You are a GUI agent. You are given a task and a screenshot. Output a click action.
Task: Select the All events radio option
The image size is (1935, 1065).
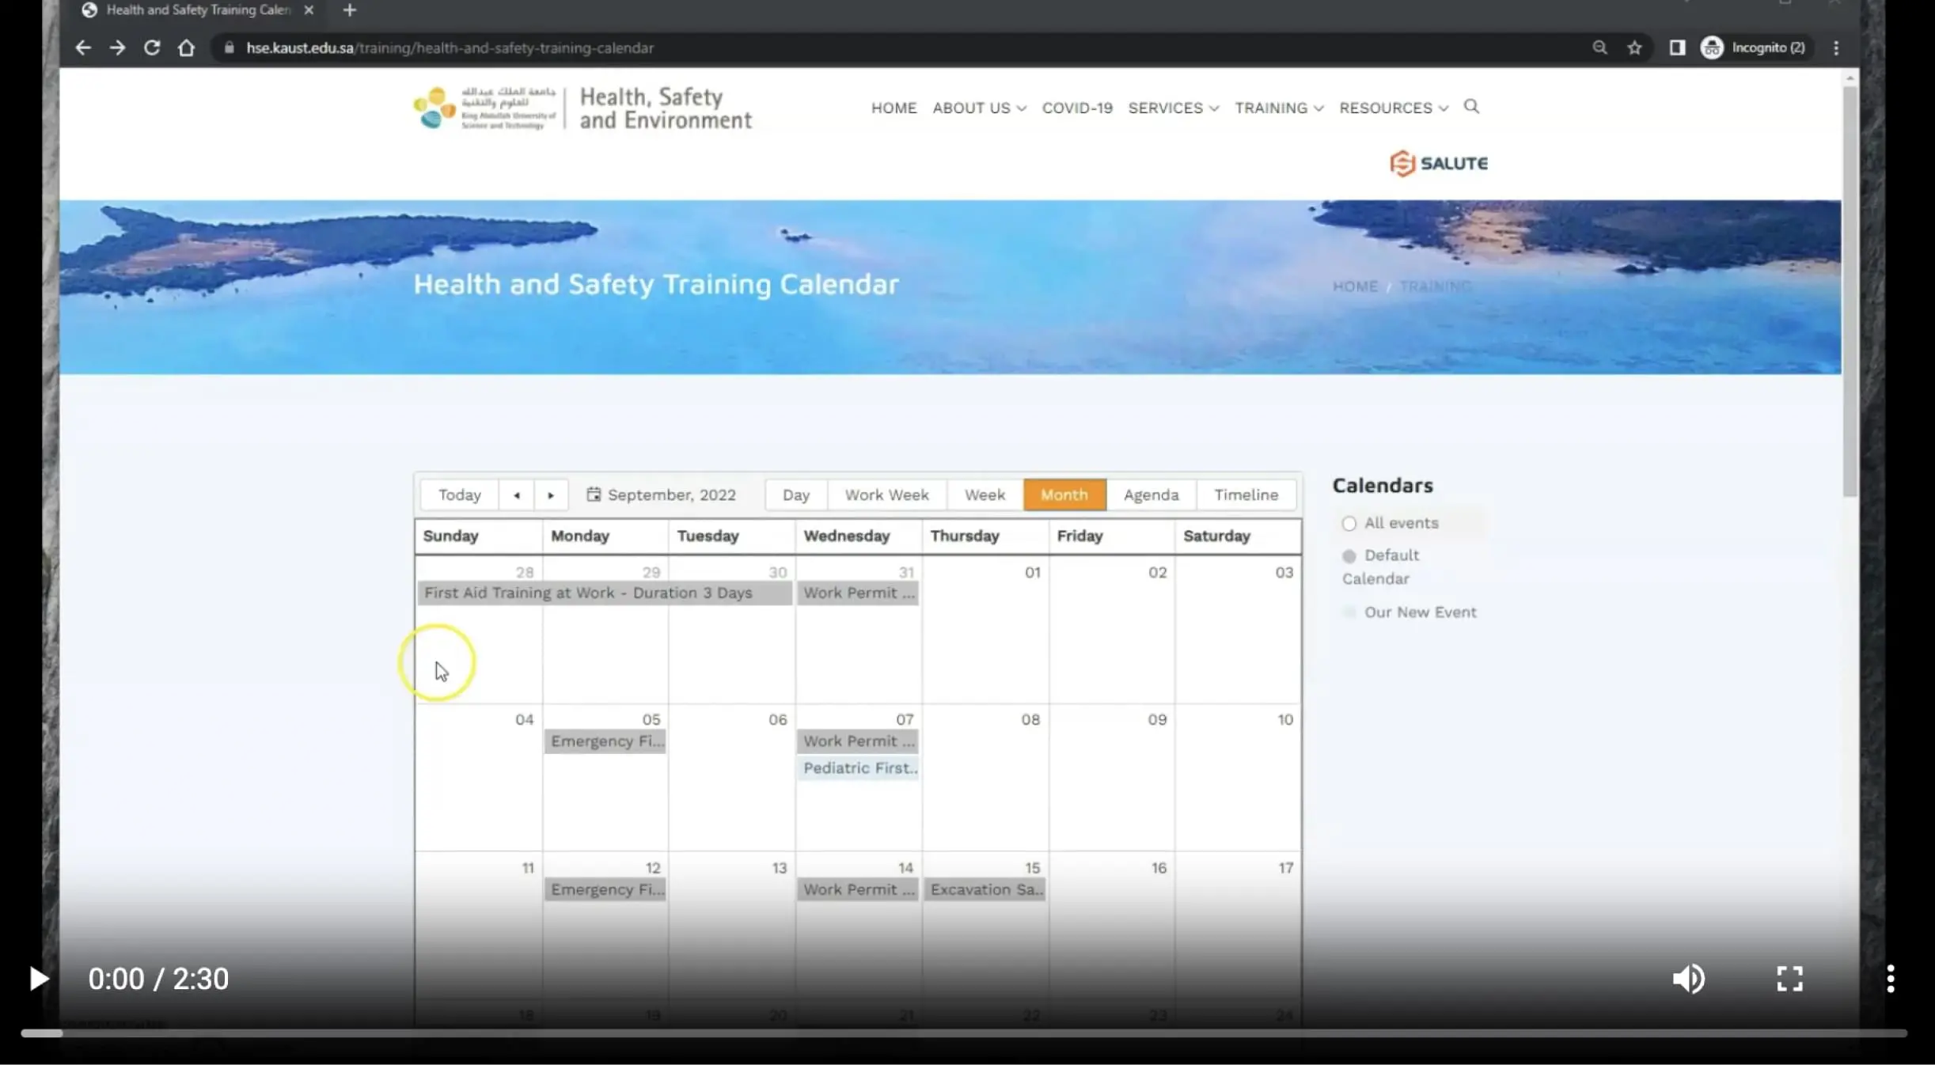coord(1349,523)
